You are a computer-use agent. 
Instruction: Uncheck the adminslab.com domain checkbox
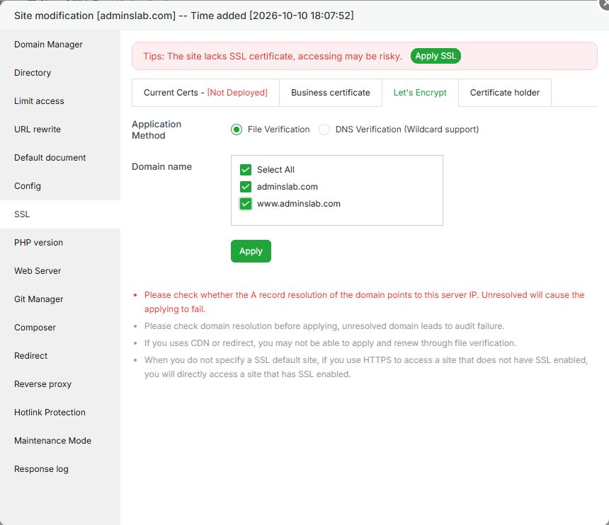point(246,187)
